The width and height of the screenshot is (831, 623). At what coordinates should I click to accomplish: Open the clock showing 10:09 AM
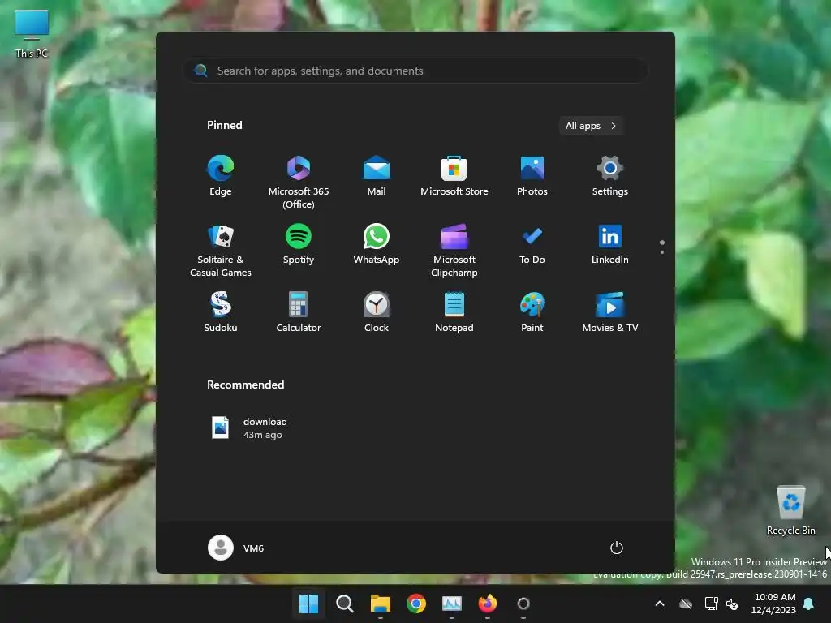[x=773, y=604]
